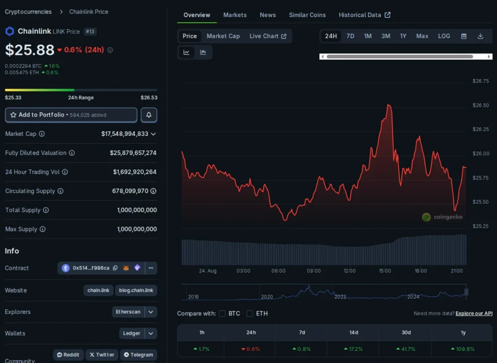Open the Telegram community link
Screen dimensions: 497x363
138,355
